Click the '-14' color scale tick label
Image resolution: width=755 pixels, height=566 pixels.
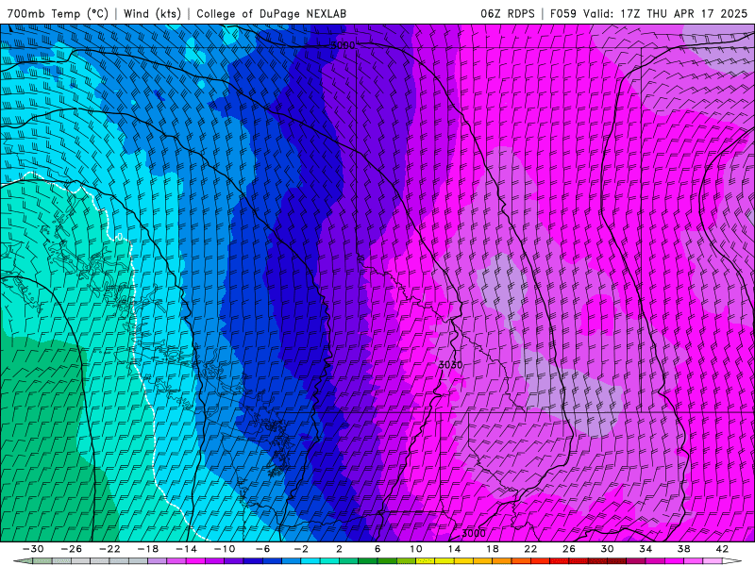186,549
